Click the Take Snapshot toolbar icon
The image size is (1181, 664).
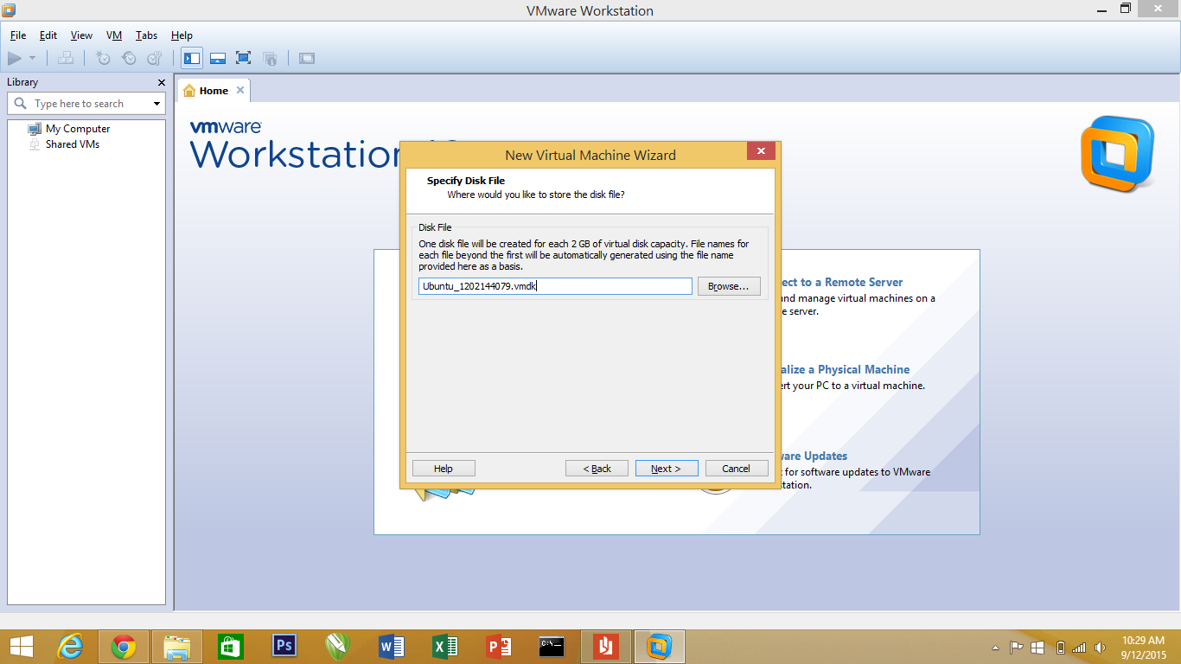103,58
